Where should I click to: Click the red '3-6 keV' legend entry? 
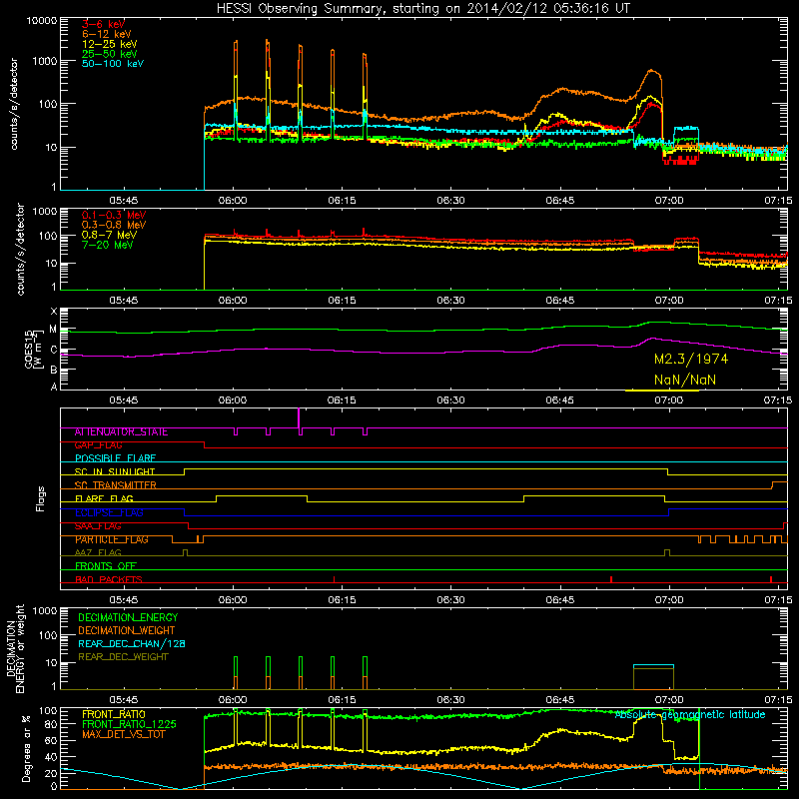(104, 24)
